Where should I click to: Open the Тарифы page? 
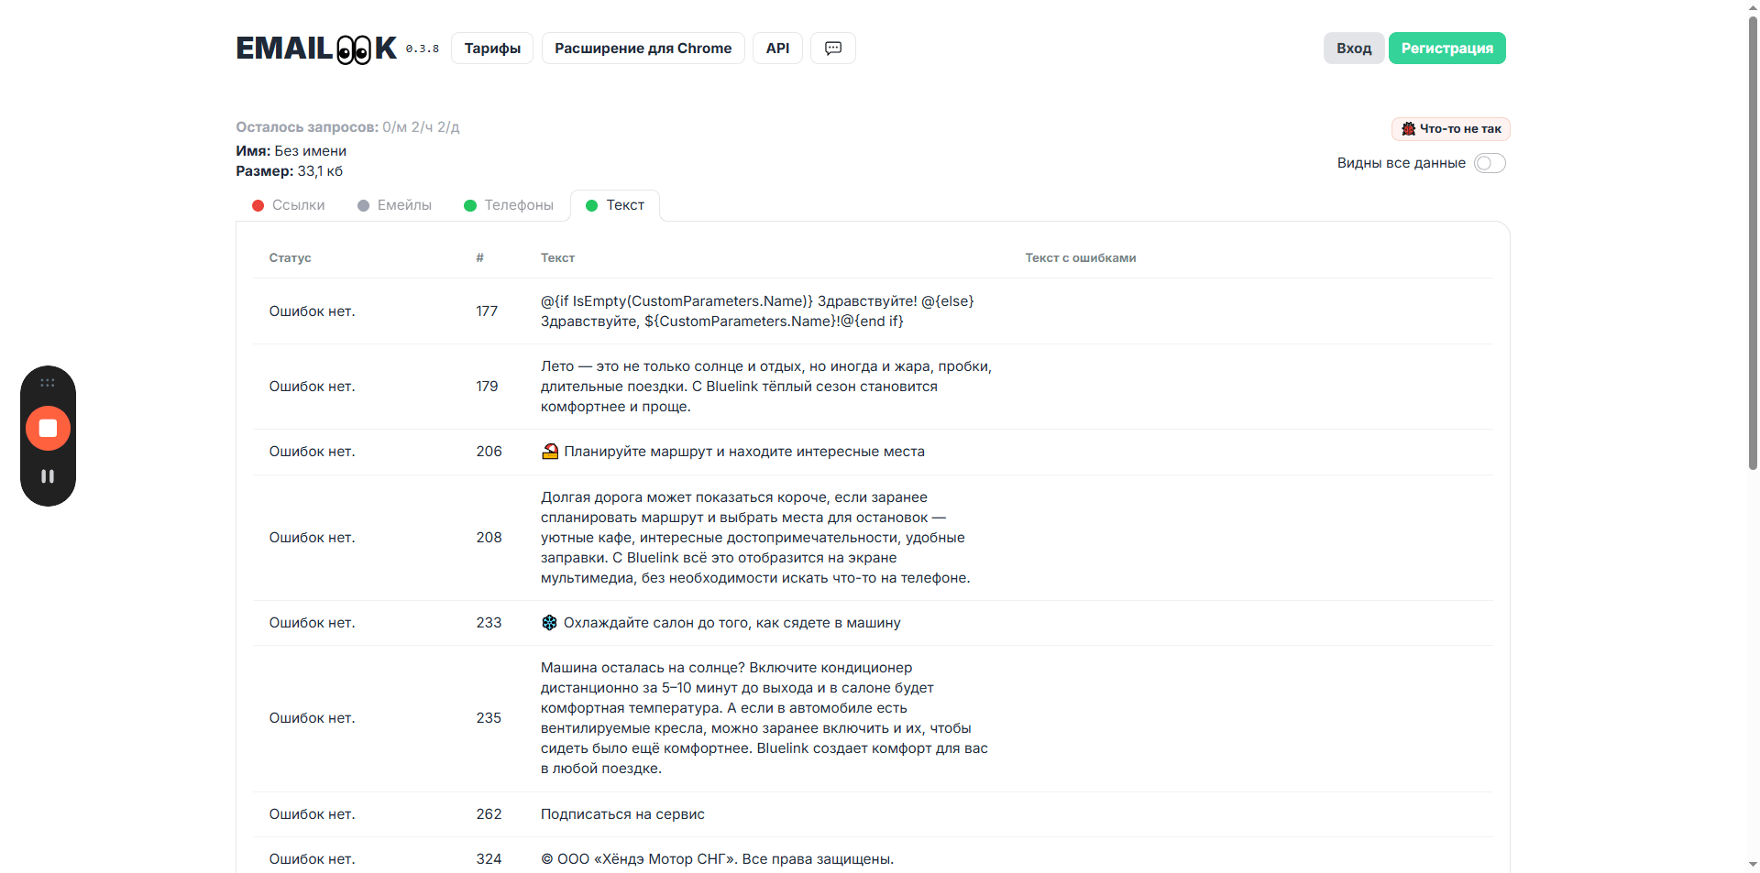[492, 49]
